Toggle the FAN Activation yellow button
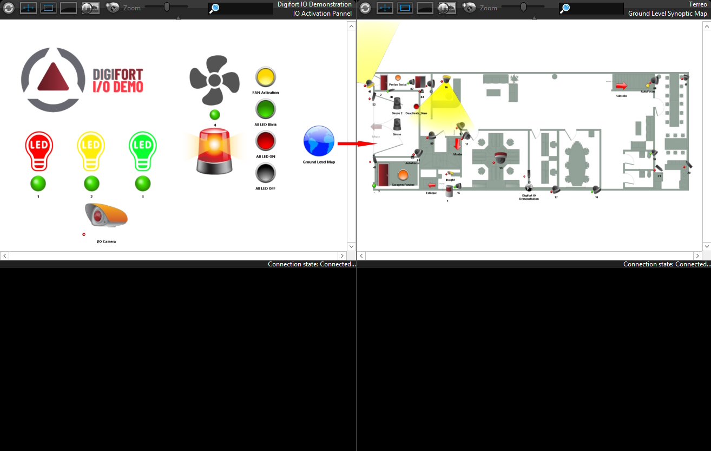The width and height of the screenshot is (711, 451). 266,77
